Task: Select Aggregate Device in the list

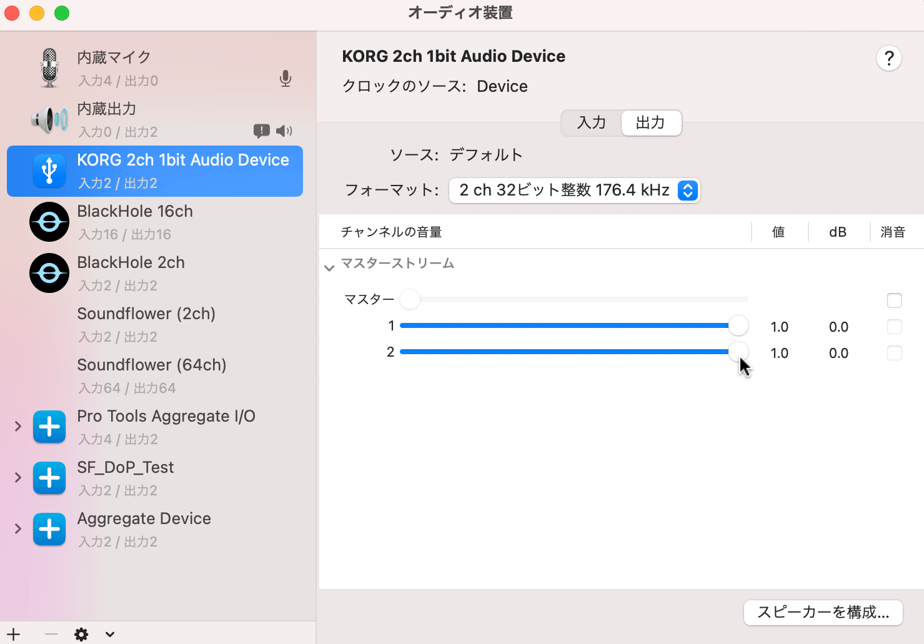Action: [x=155, y=529]
